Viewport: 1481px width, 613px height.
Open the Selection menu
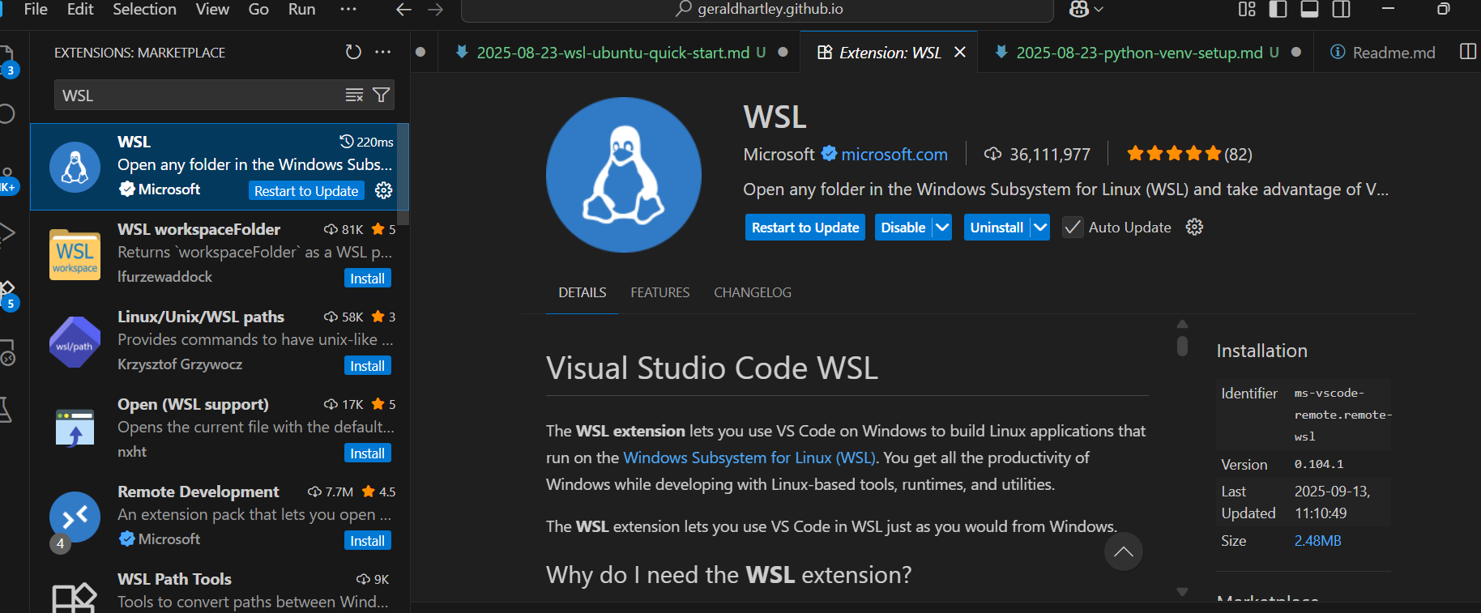click(144, 10)
